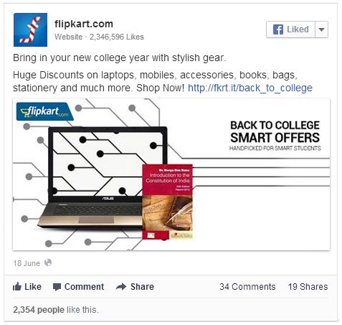This screenshot has width=342, height=325.
Task: View the 19 Shares link
Action: [308, 287]
